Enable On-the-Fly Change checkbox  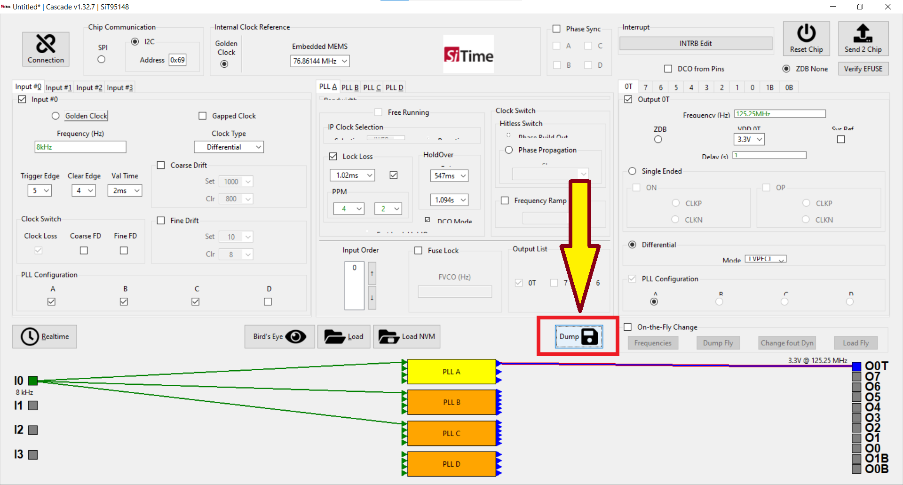point(627,327)
